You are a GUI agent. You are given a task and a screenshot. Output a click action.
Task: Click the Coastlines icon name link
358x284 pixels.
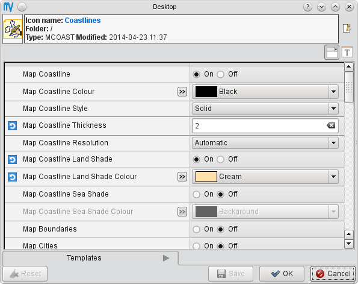tap(82, 21)
